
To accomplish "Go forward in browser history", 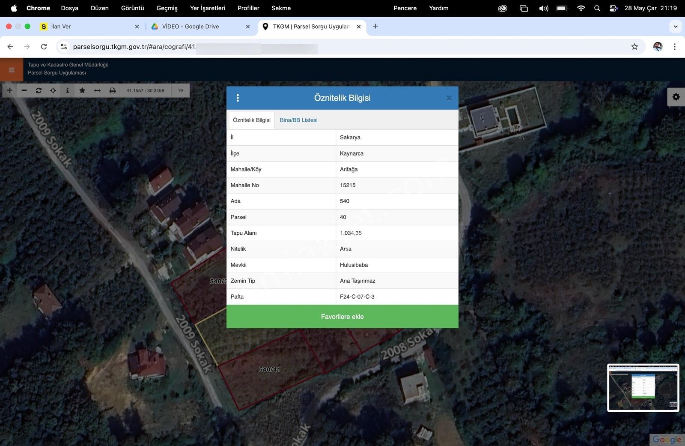I will 27,47.
